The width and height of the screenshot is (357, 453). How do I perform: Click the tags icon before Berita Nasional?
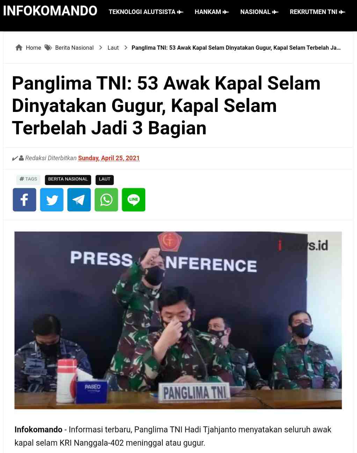click(x=48, y=48)
